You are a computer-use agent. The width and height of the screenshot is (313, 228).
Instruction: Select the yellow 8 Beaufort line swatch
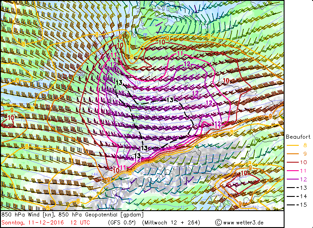click(x=293, y=145)
